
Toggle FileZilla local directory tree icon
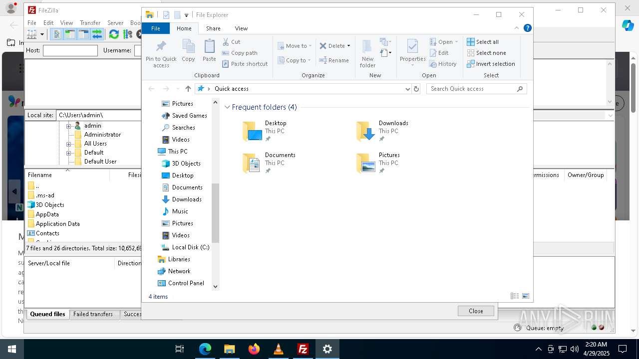(x=70, y=34)
